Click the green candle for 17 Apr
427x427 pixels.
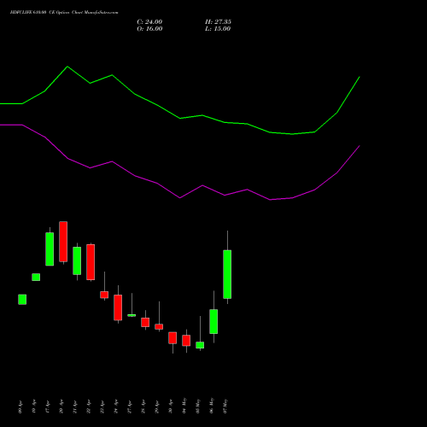coord(50,249)
